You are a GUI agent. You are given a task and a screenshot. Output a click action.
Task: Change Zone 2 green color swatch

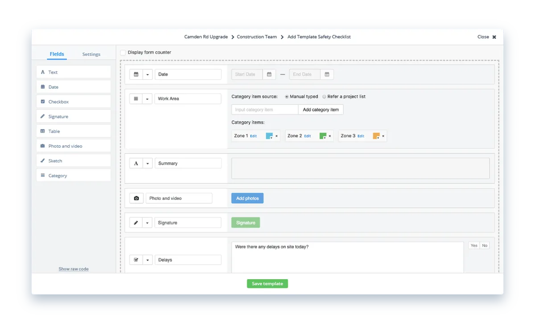point(323,136)
